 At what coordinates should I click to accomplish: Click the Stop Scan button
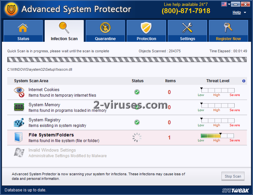click(x=233, y=176)
